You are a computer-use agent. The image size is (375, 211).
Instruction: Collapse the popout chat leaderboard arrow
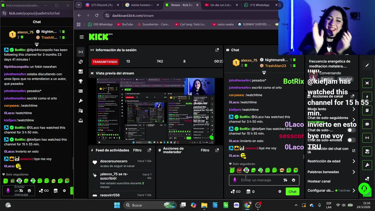[37, 45]
